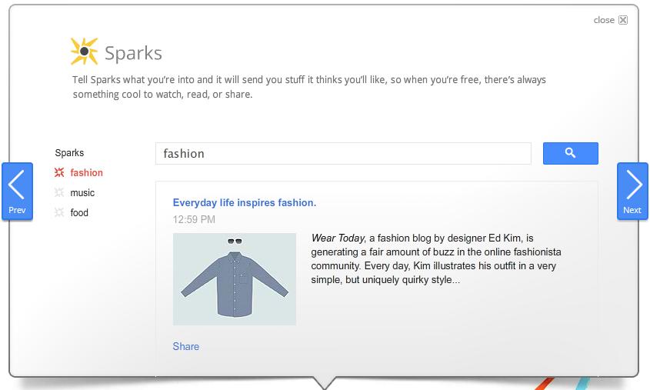
Task: Click the spark icon beside music
Action: (x=59, y=193)
